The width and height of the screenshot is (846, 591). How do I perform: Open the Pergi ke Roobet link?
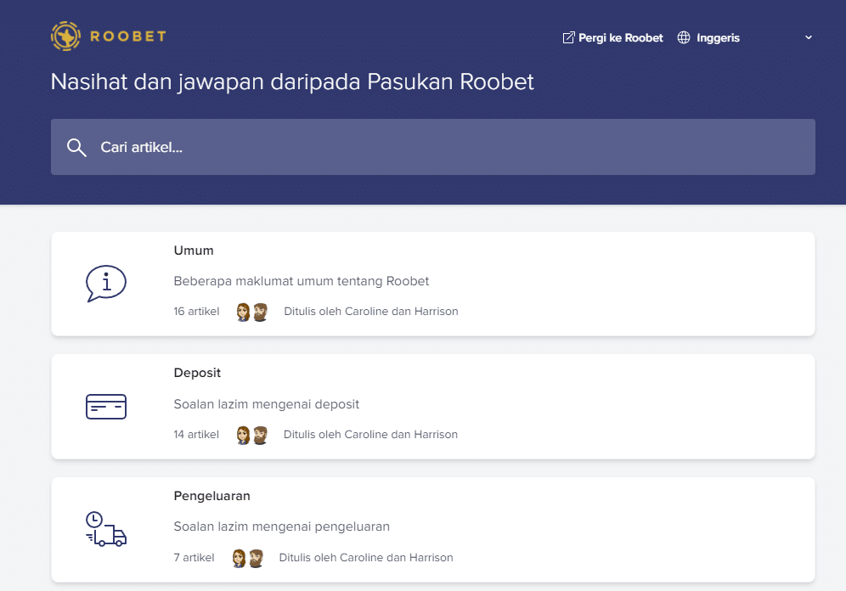pyautogui.click(x=613, y=37)
